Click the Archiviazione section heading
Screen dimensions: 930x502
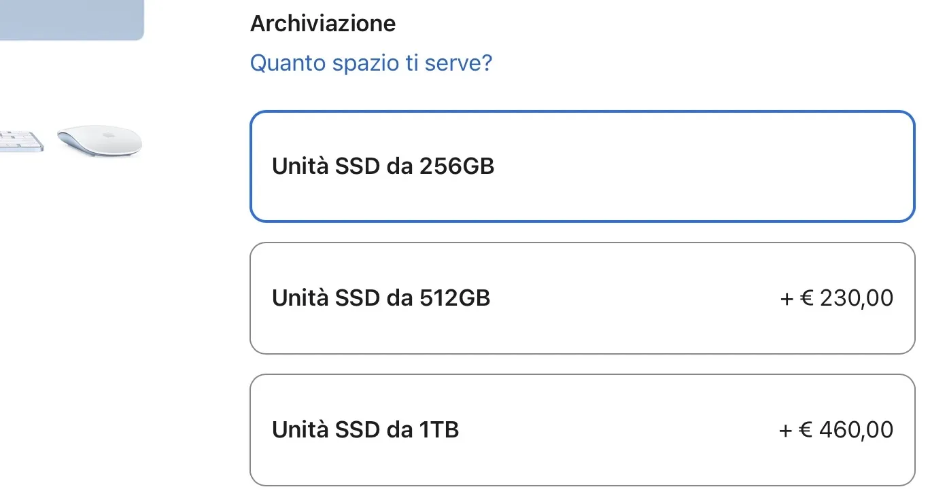[x=323, y=22]
